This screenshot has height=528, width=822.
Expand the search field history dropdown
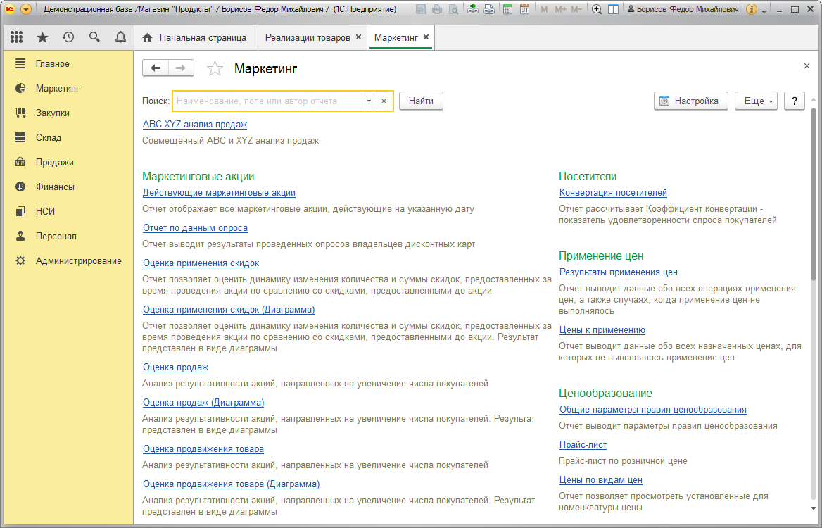pos(369,101)
